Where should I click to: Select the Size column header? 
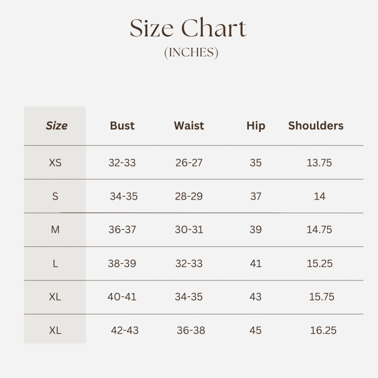(x=56, y=126)
